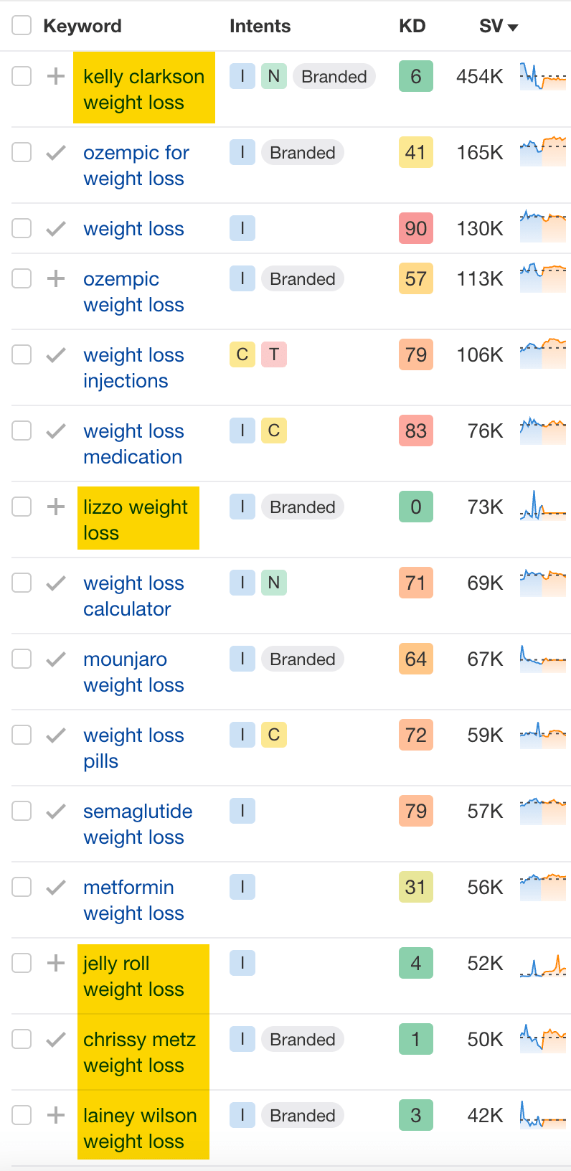Open the trend sparkline for kelly clarkson weight loss
This screenshot has width=571, height=1171.
coord(543,76)
